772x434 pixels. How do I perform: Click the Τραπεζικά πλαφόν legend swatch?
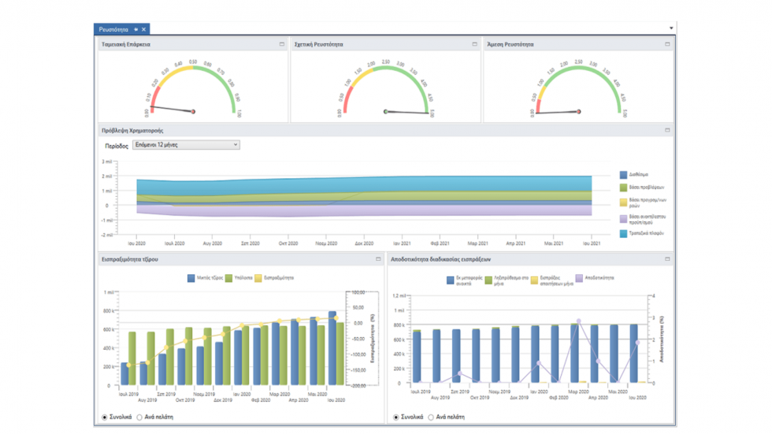pyautogui.click(x=623, y=234)
